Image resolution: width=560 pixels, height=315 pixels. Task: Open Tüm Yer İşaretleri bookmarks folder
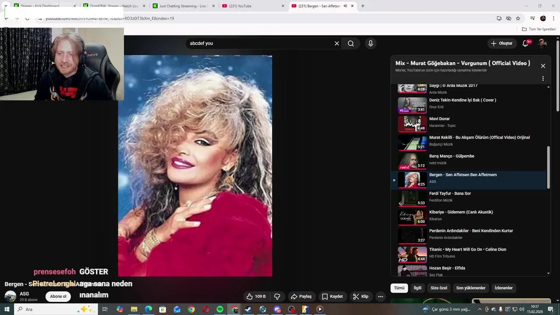[x=539, y=29]
